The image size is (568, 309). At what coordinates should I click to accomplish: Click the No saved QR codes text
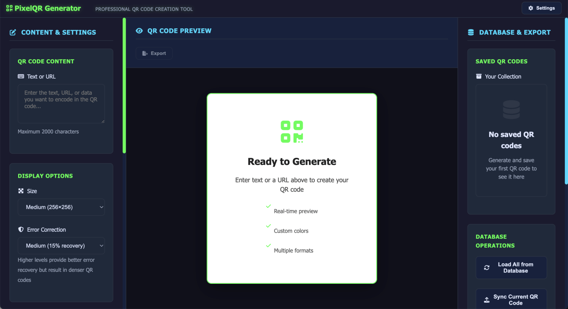(x=511, y=140)
